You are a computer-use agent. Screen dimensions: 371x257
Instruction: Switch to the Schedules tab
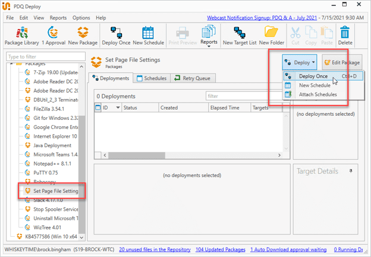click(x=152, y=78)
